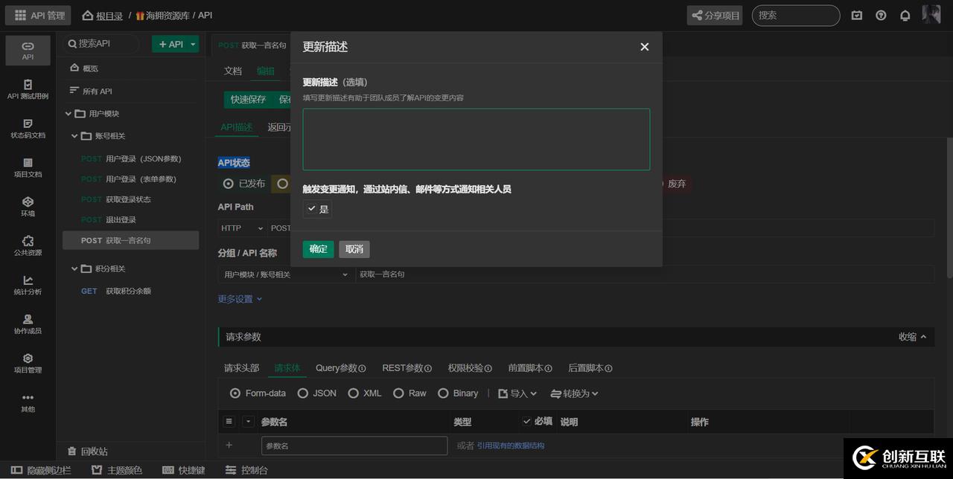Collapse the 用户模块 folder
This screenshot has height=479, width=953.
coord(68,114)
